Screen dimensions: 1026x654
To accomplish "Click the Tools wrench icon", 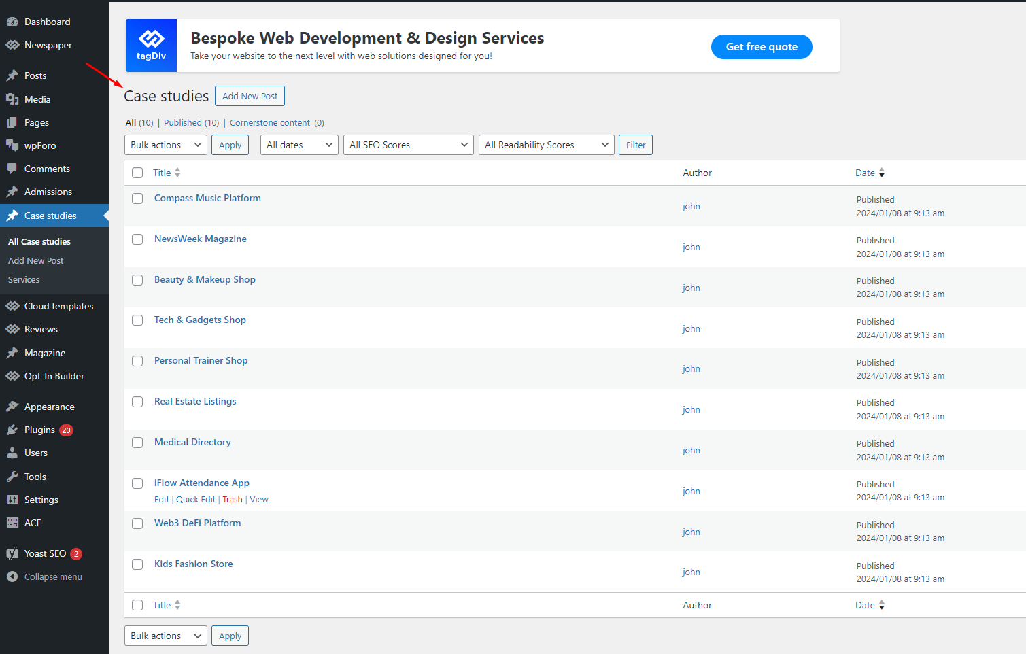I will point(12,477).
